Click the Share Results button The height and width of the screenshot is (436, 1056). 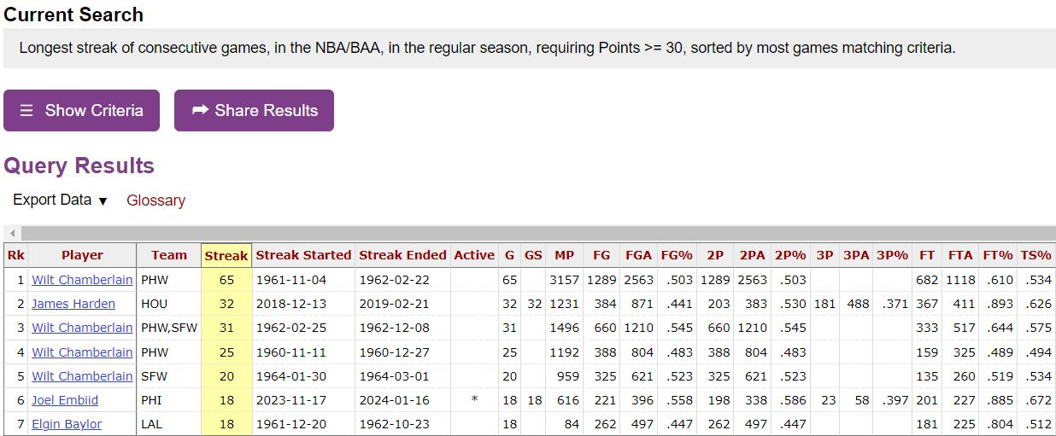pyautogui.click(x=254, y=110)
